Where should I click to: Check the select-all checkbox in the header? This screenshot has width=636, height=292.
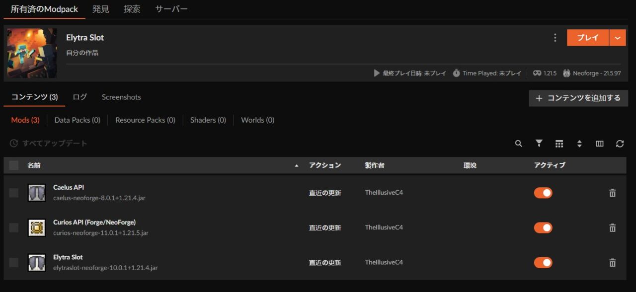[x=13, y=165]
